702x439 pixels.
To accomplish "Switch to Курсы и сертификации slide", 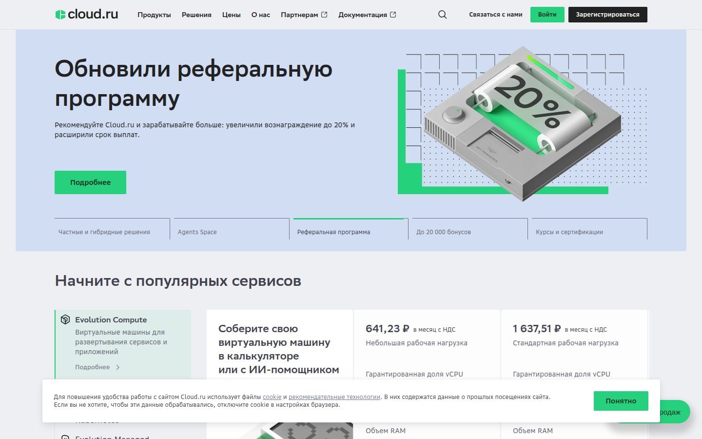I will [x=589, y=229].
